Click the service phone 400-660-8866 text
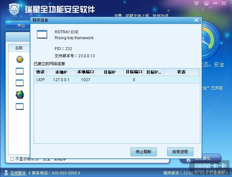This screenshot has width=232, height=177. pos(54,173)
